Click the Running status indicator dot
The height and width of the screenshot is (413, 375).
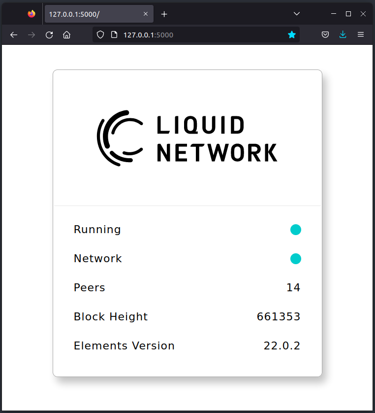click(x=295, y=230)
